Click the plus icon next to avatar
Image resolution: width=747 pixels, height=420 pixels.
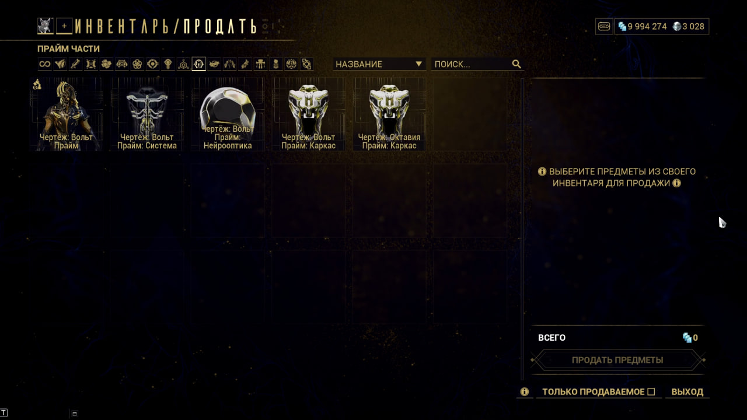pyautogui.click(x=64, y=26)
